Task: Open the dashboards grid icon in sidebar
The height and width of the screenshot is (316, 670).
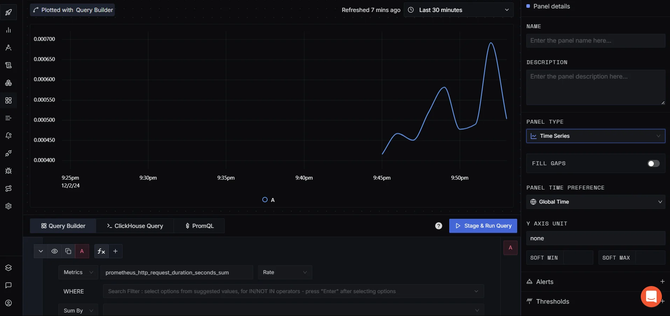Action: point(8,100)
